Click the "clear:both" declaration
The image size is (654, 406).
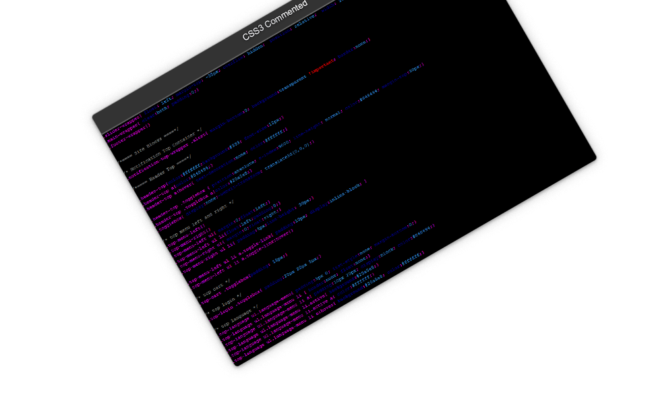156,113
